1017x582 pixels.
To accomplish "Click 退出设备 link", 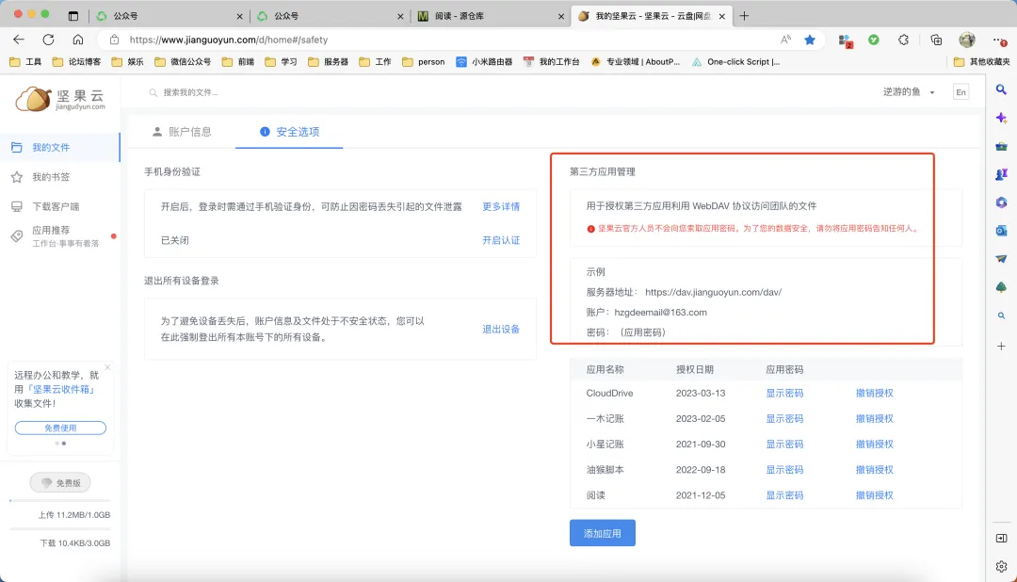I will click(x=501, y=329).
